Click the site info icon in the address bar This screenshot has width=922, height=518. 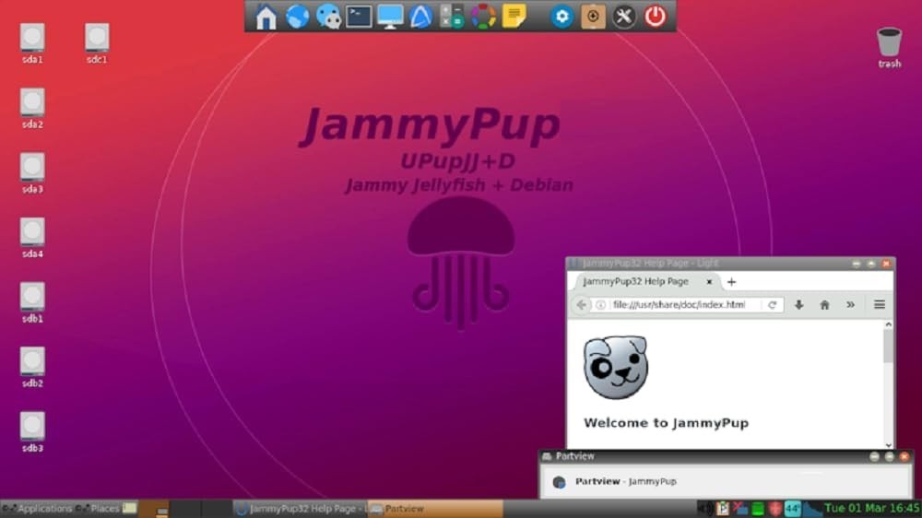coord(600,304)
